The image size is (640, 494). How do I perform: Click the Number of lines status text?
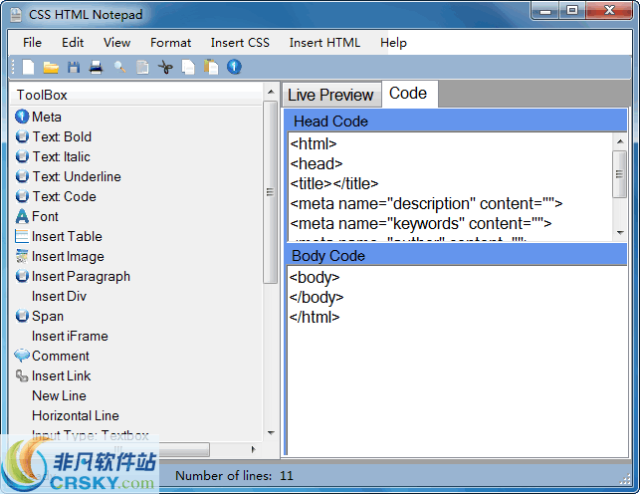tap(234, 476)
